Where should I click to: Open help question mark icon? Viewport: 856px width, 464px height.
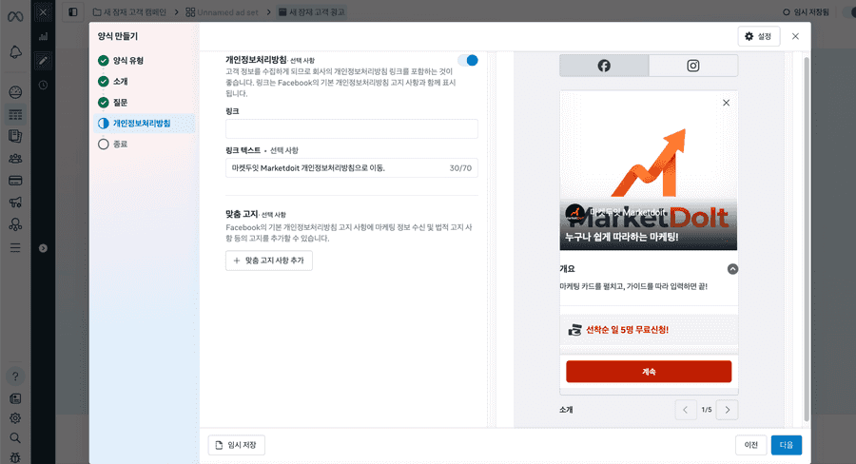point(15,377)
